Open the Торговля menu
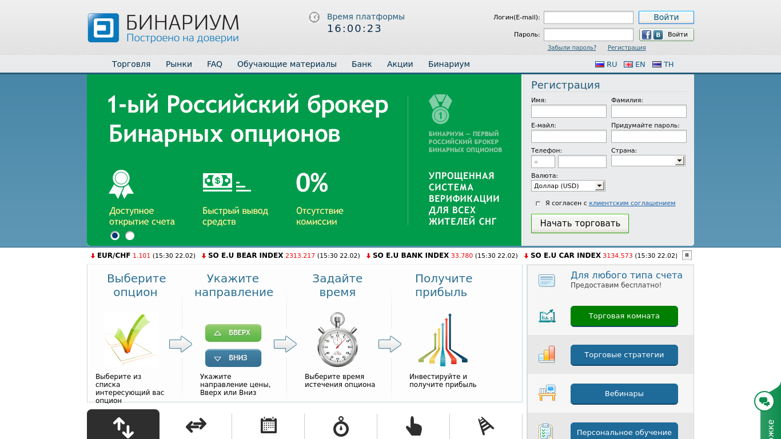The height and width of the screenshot is (439, 781). coord(132,64)
